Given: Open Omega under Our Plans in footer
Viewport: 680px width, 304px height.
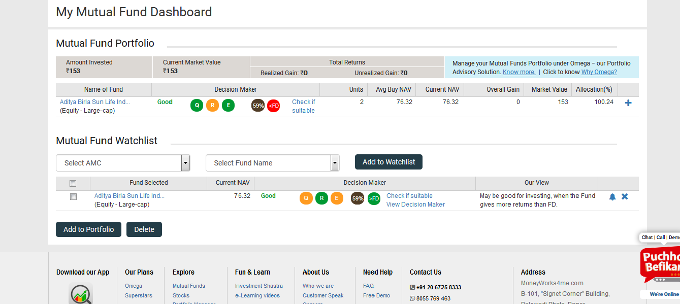Looking at the screenshot, I should [134, 286].
